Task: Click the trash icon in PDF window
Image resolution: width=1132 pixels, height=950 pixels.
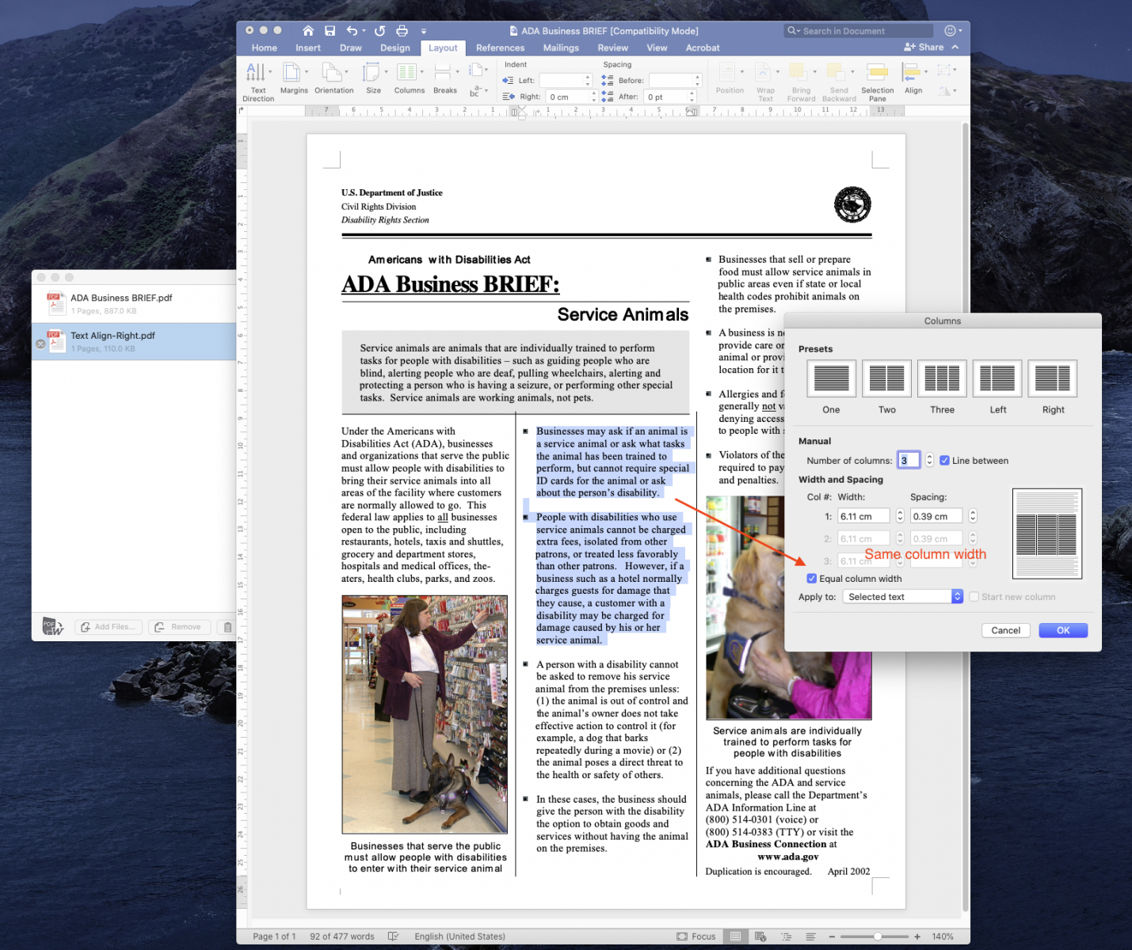Action: [227, 627]
